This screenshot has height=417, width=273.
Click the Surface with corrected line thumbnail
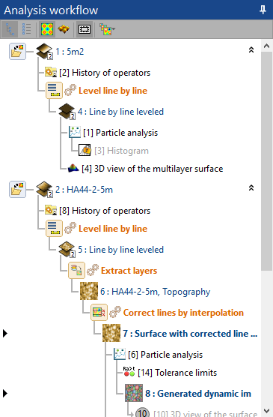click(111, 333)
